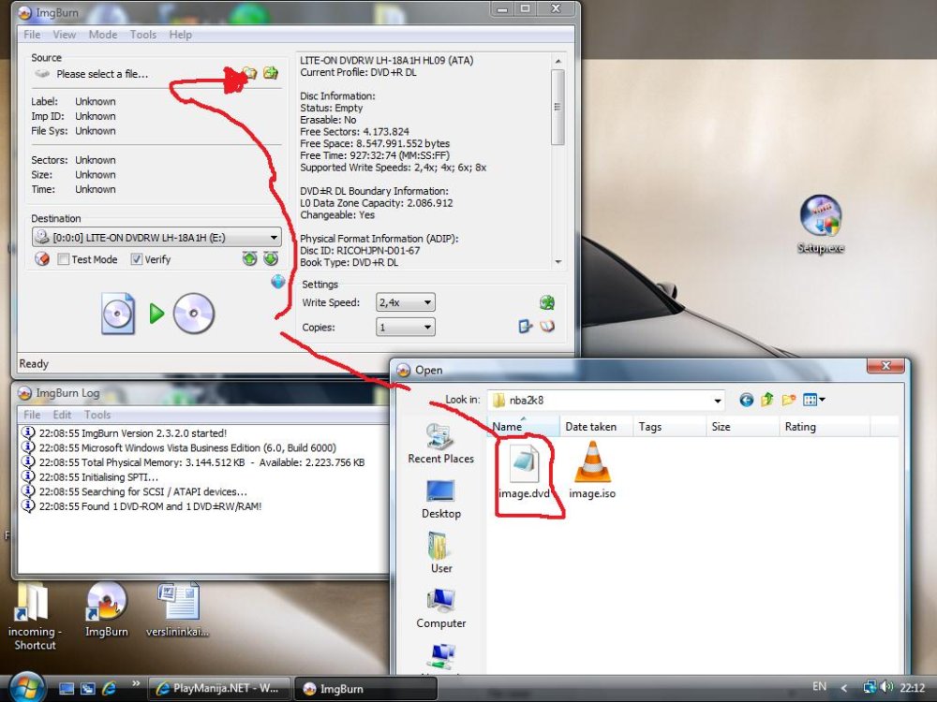The width and height of the screenshot is (937, 702).
Task: Open the Tools menu in ImgBurn Log
Action: tap(97, 415)
